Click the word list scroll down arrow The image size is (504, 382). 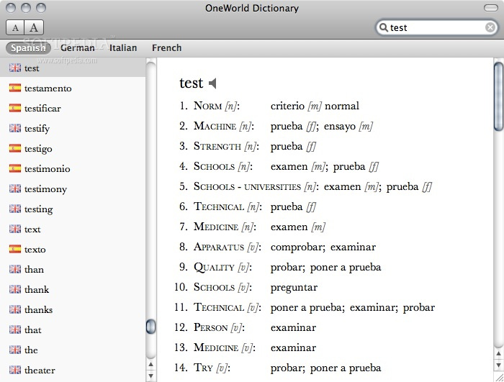150,376
